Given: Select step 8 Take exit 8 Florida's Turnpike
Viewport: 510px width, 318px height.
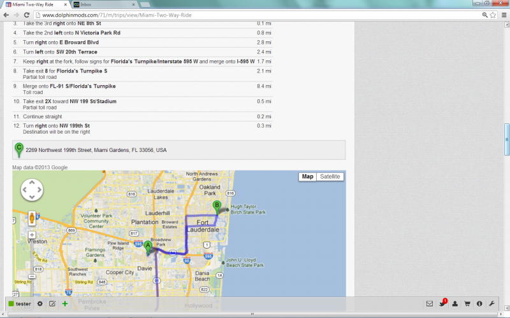Looking at the screenshot, I should tap(142, 74).
